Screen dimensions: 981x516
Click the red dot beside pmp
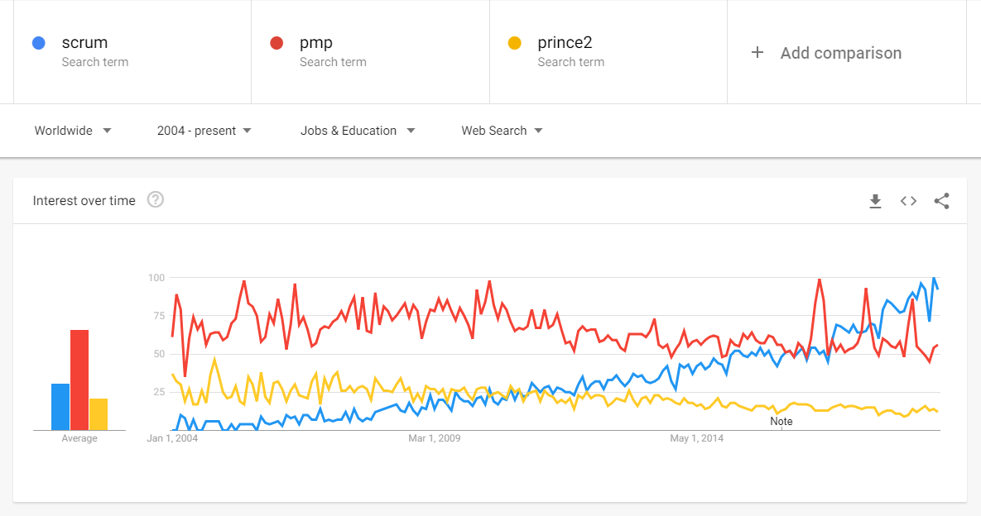(277, 43)
